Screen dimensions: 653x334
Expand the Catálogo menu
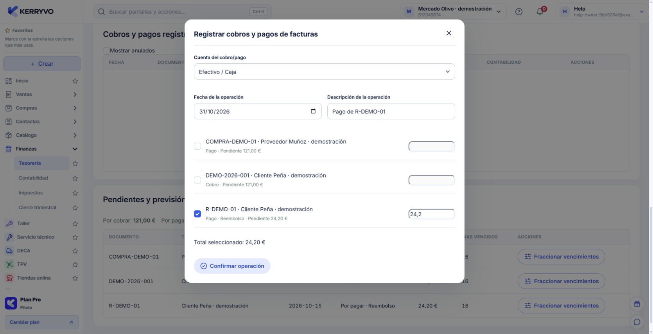click(x=42, y=135)
